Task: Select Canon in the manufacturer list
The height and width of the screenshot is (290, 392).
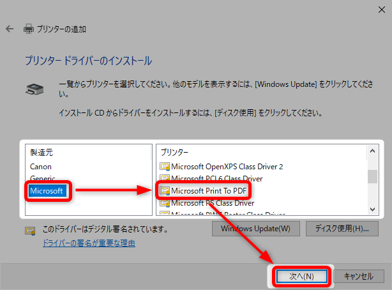Action: tap(41, 167)
